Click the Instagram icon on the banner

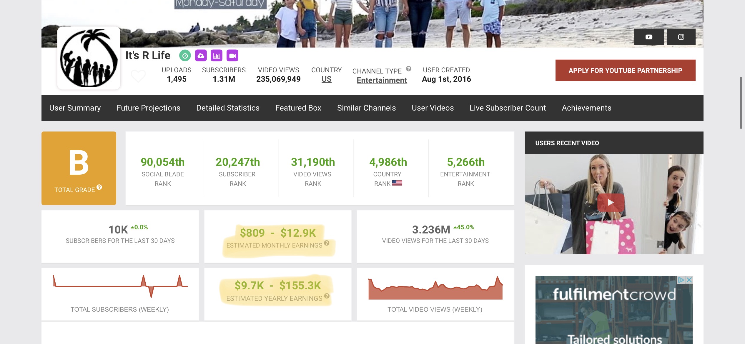681,37
